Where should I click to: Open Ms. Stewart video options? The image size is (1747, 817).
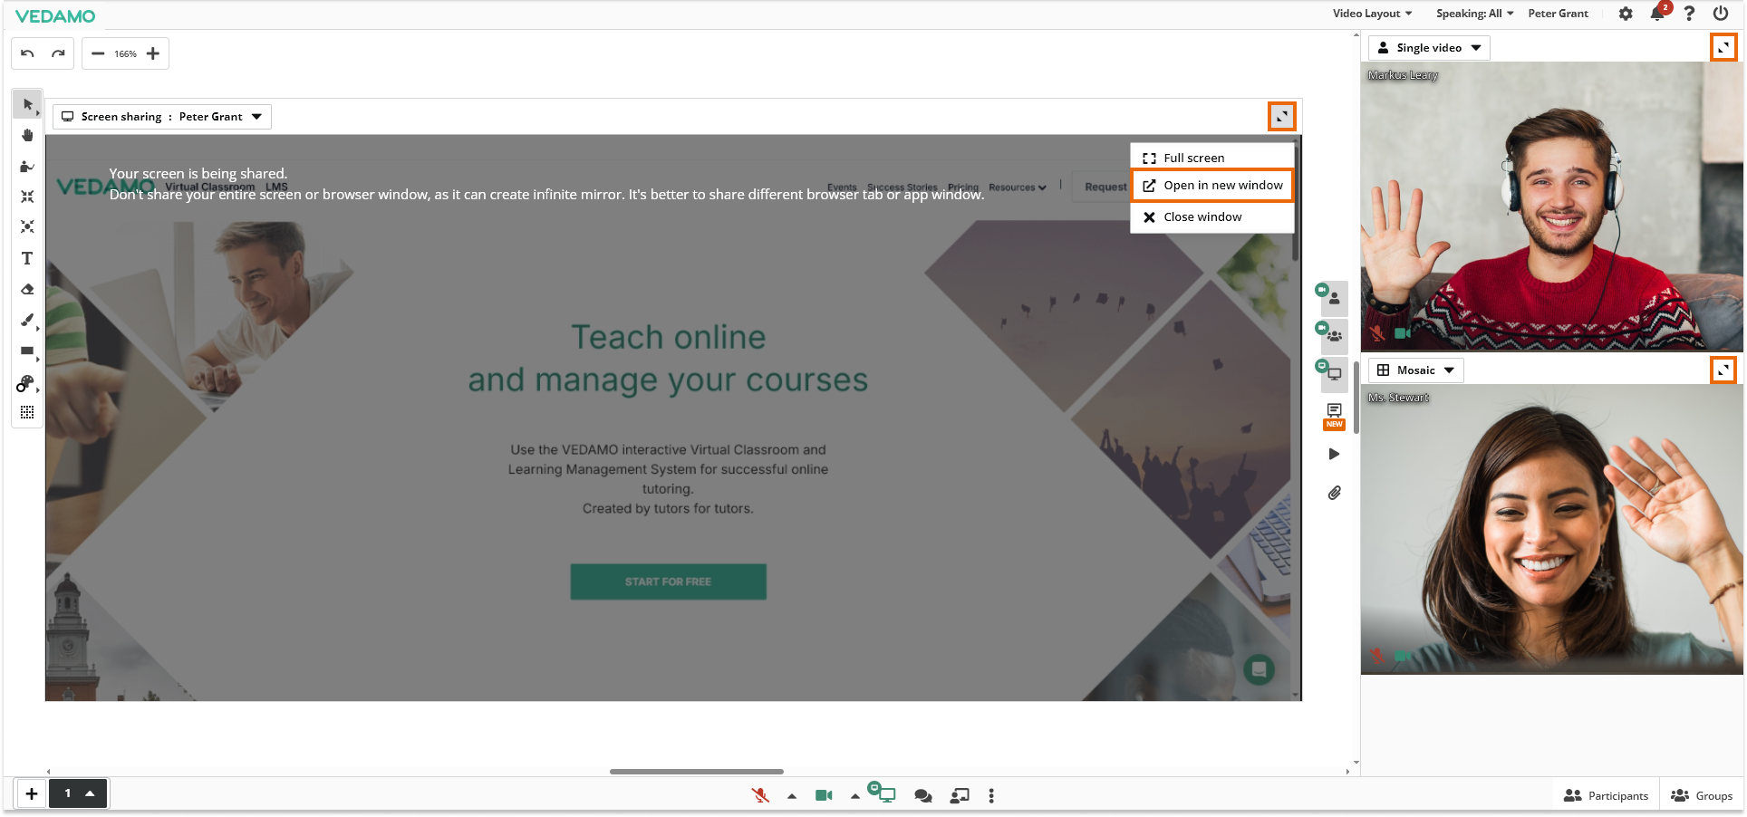pos(1723,370)
